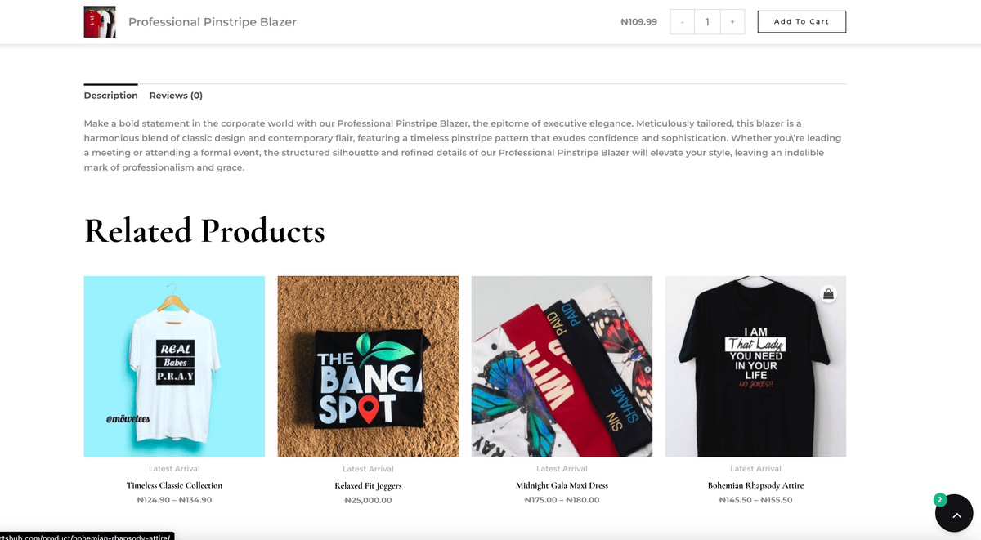Image resolution: width=981 pixels, height=540 pixels.
Task: Switch to the Reviews (0) tab
Action: tap(176, 96)
